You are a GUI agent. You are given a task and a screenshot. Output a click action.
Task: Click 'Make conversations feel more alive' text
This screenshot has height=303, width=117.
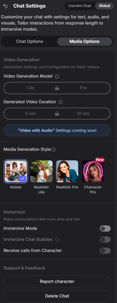tap(42, 219)
